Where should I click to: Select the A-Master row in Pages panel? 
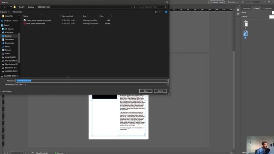point(244,17)
